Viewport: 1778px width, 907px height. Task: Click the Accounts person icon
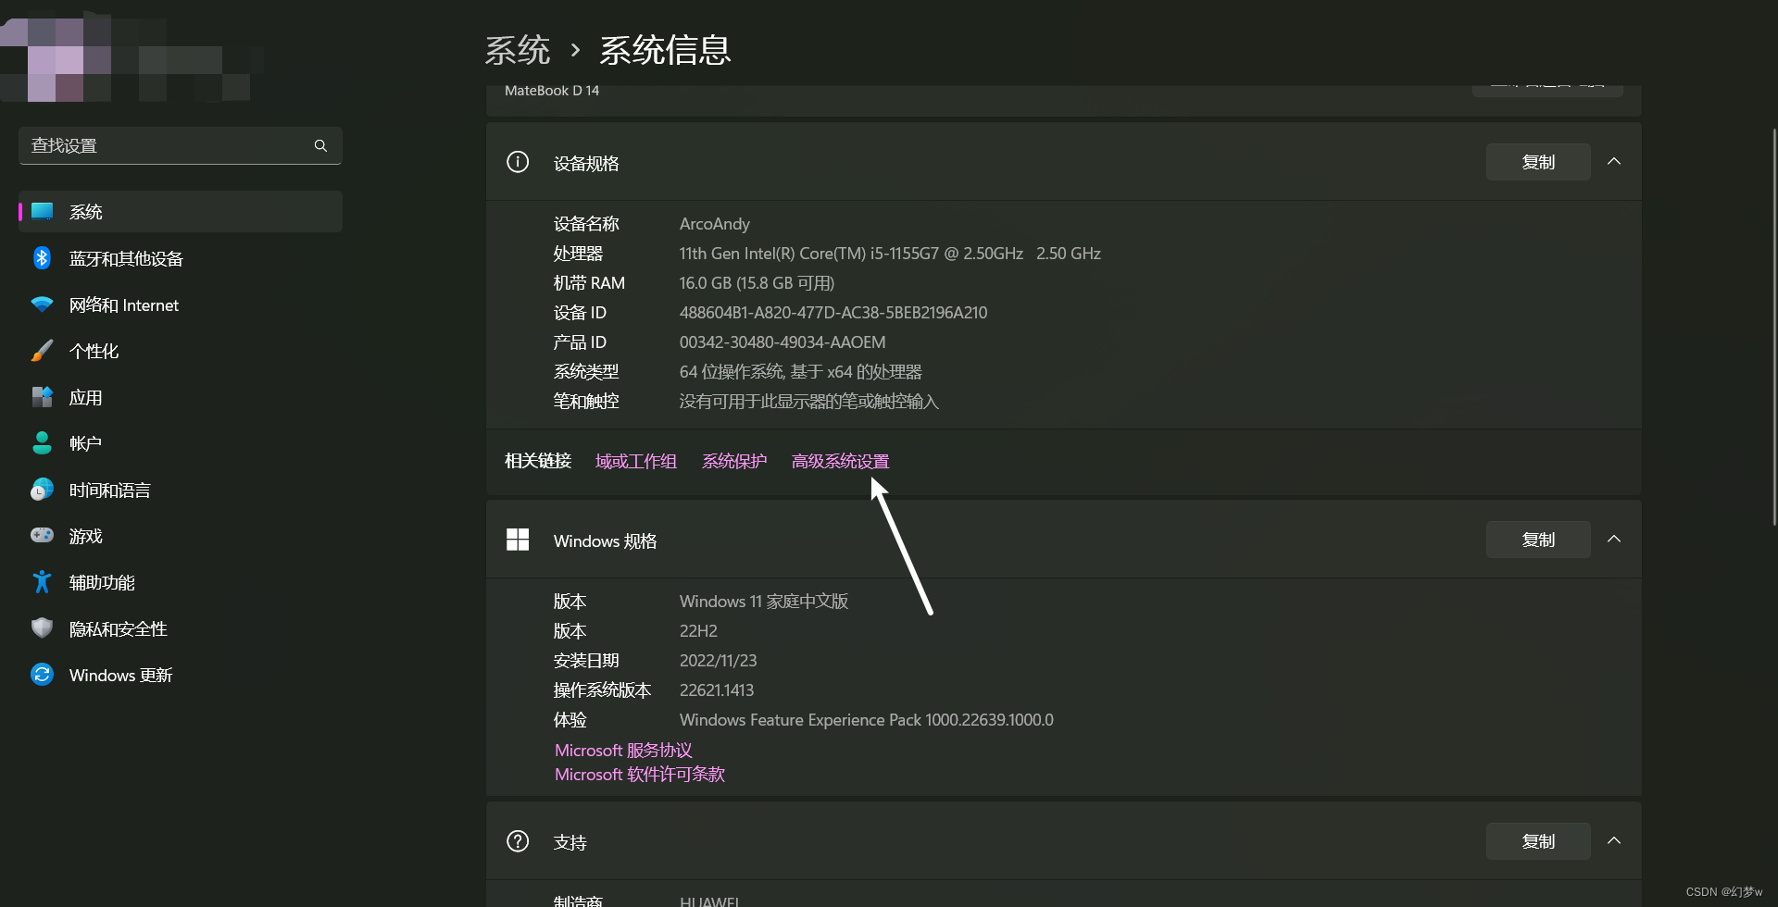[42, 443]
